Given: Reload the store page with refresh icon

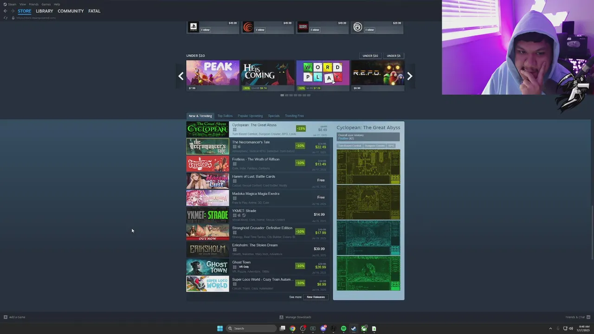Looking at the screenshot, I should click(6, 18).
